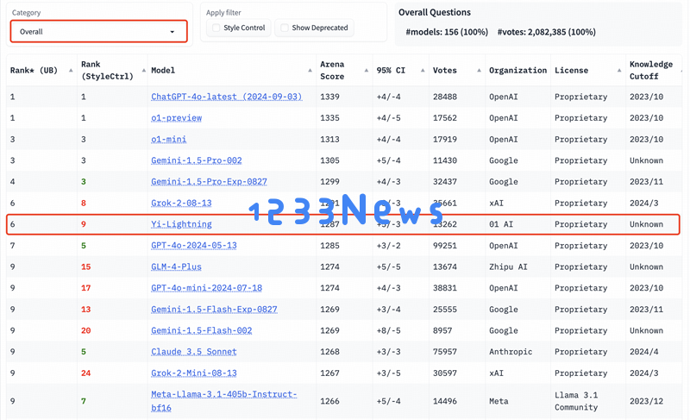Sort by the Arena Score column arrow

[x=366, y=71]
